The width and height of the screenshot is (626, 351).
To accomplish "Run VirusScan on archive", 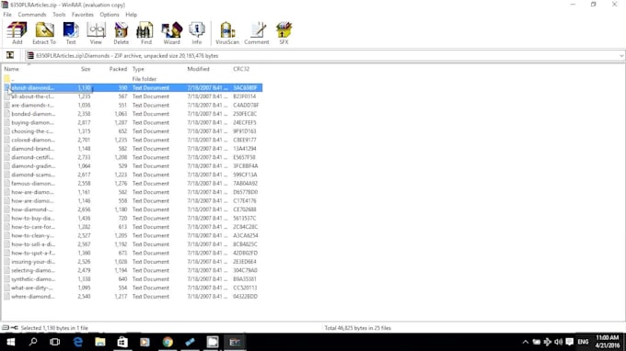I will tap(227, 33).
